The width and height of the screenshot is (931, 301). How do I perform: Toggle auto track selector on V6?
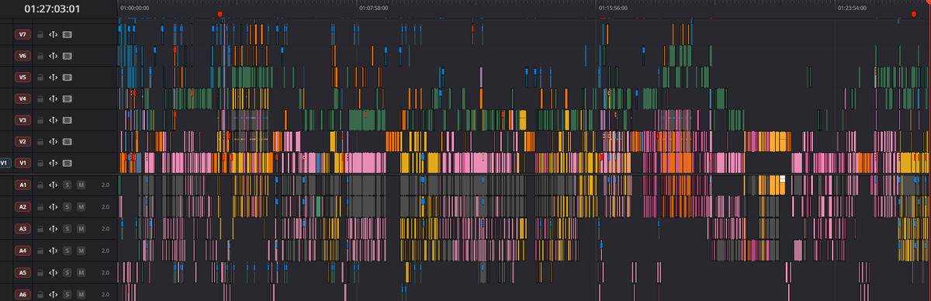53,56
